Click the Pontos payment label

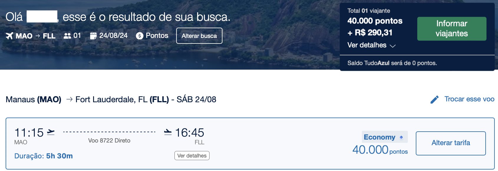[157, 36]
